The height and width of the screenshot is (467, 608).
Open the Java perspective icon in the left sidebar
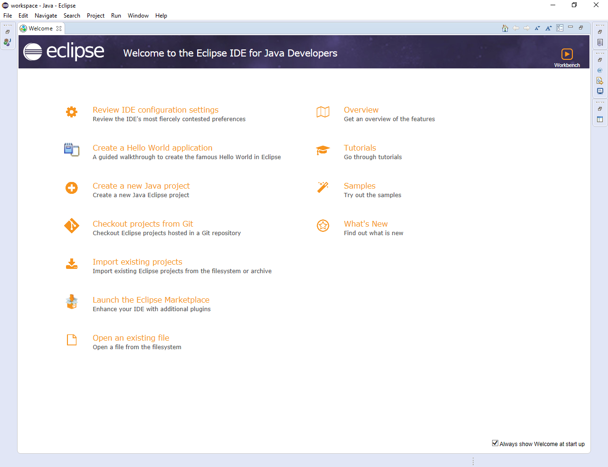[x=7, y=42]
